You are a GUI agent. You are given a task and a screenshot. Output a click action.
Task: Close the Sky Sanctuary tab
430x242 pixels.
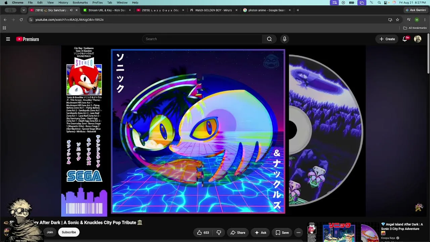[77, 10]
